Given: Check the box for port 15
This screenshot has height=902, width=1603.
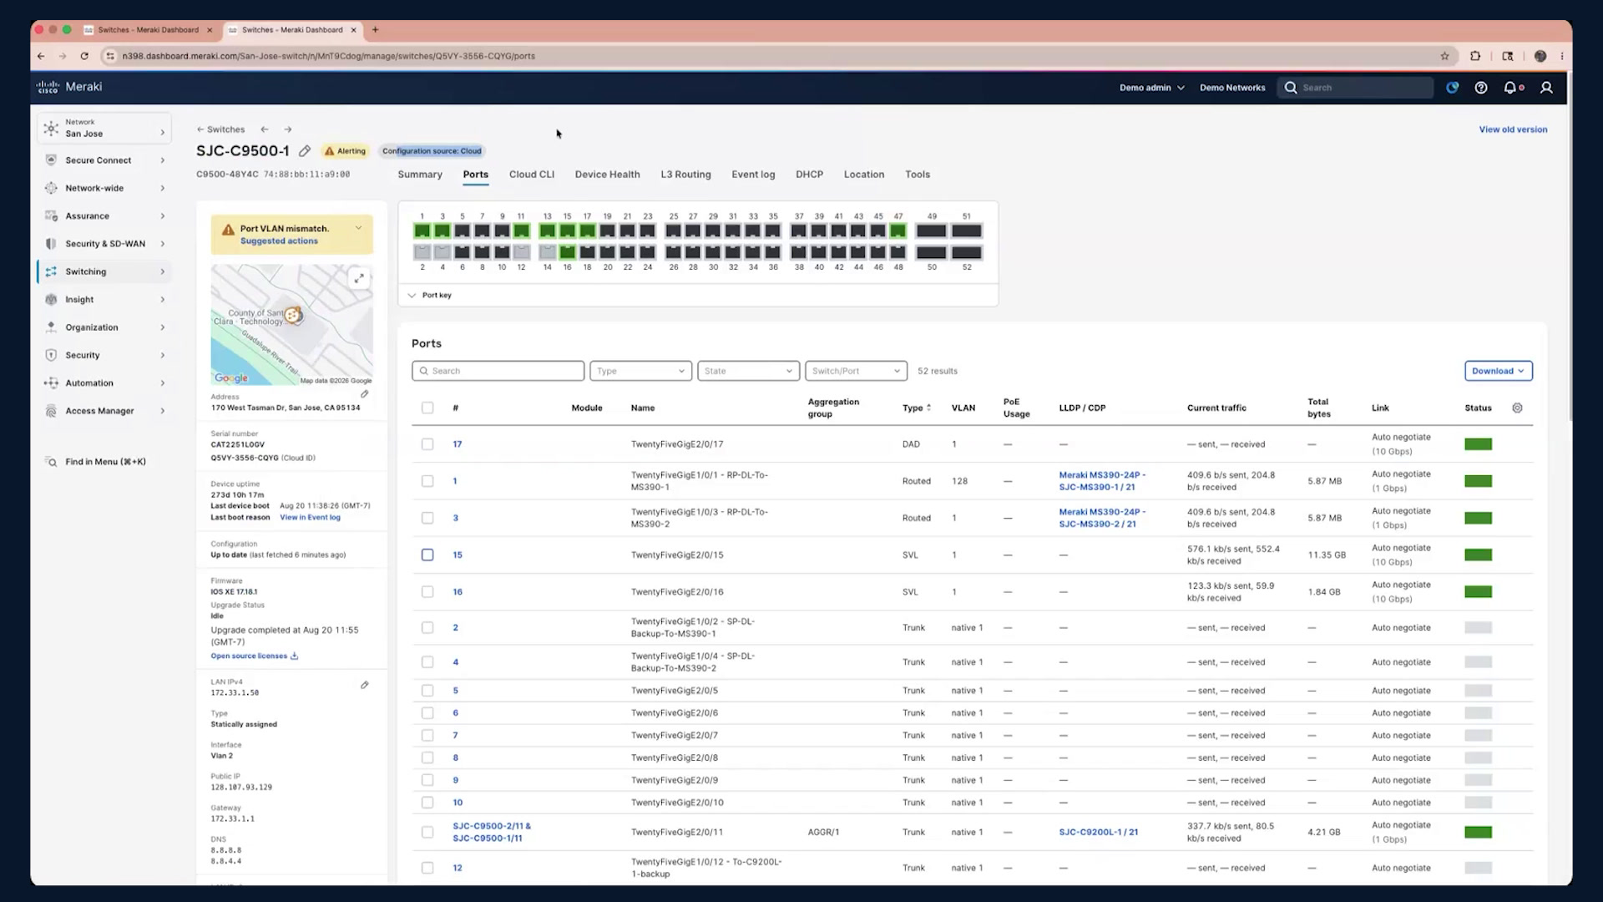Looking at the screenshot, I should click(x=427, y=555).
